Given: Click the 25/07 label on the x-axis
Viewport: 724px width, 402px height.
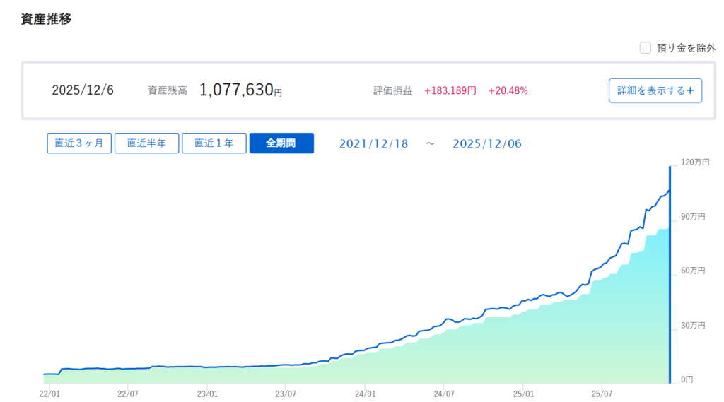Looking at the screenshot, I should (x=601, y=394).
